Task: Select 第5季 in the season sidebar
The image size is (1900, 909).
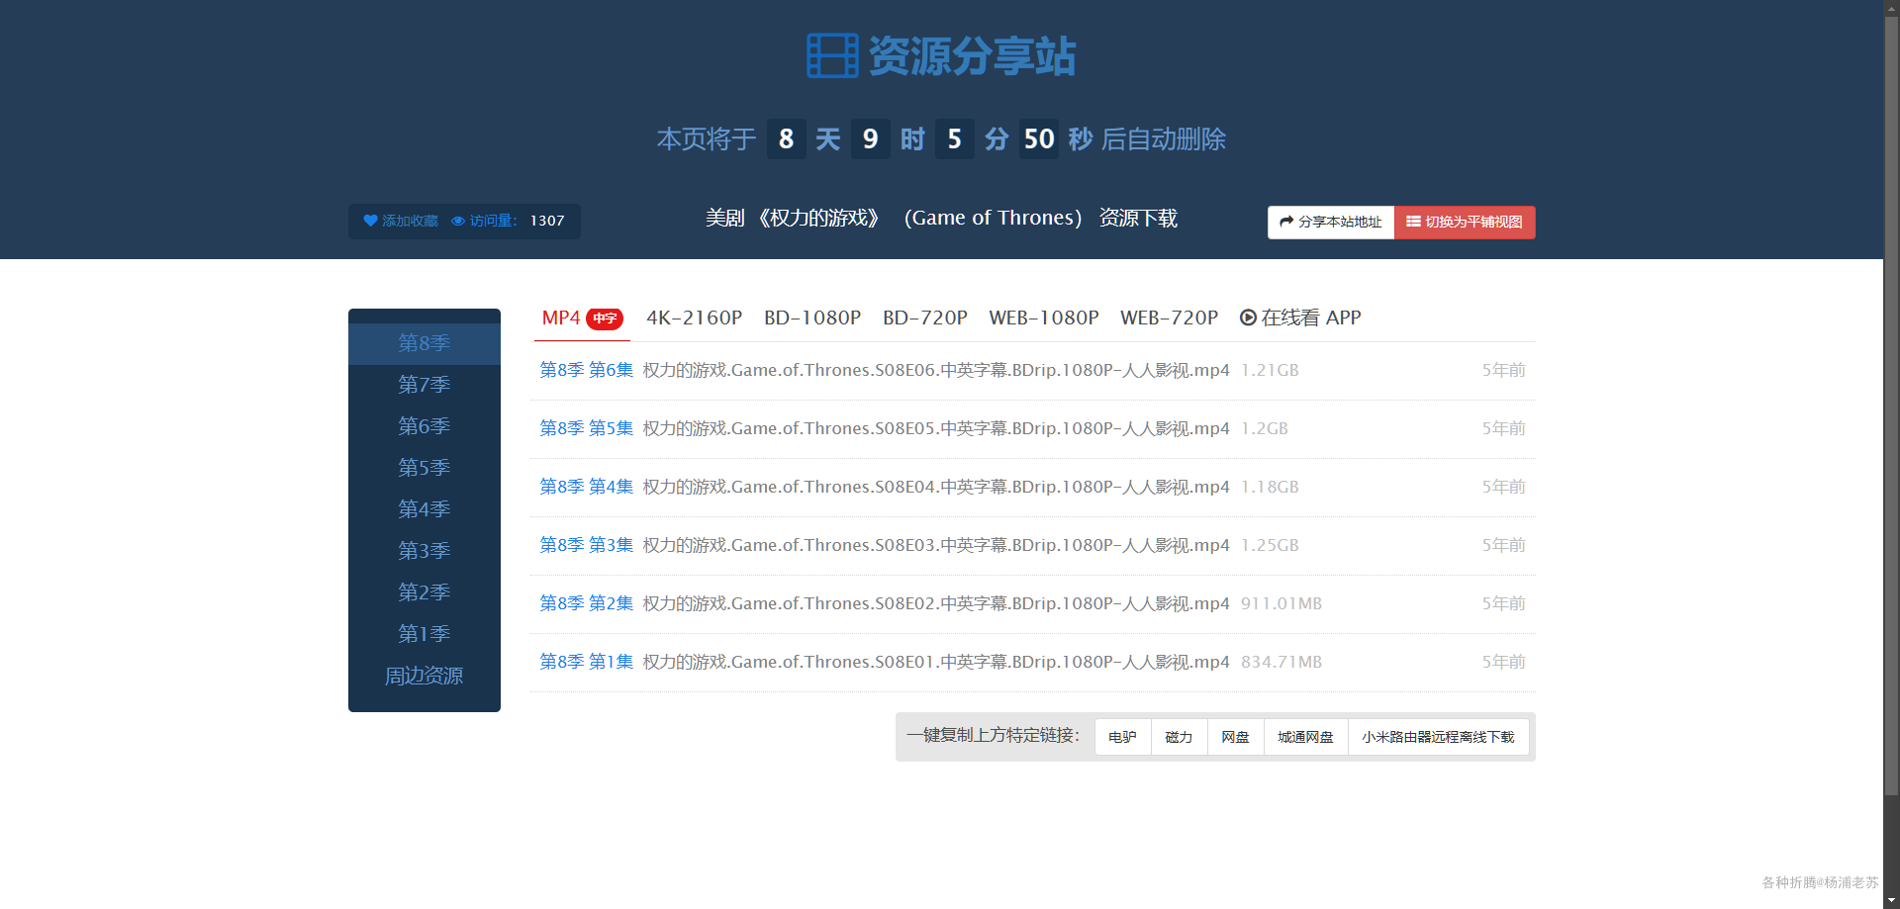Action: coord(425,468)
